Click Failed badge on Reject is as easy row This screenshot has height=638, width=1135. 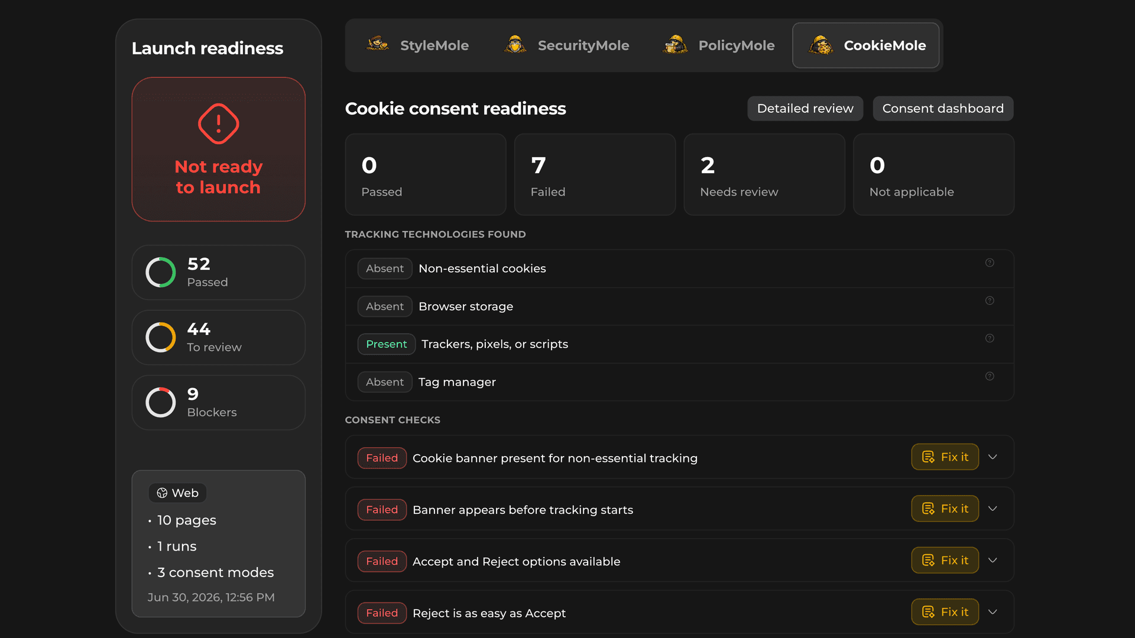[382, 613]
